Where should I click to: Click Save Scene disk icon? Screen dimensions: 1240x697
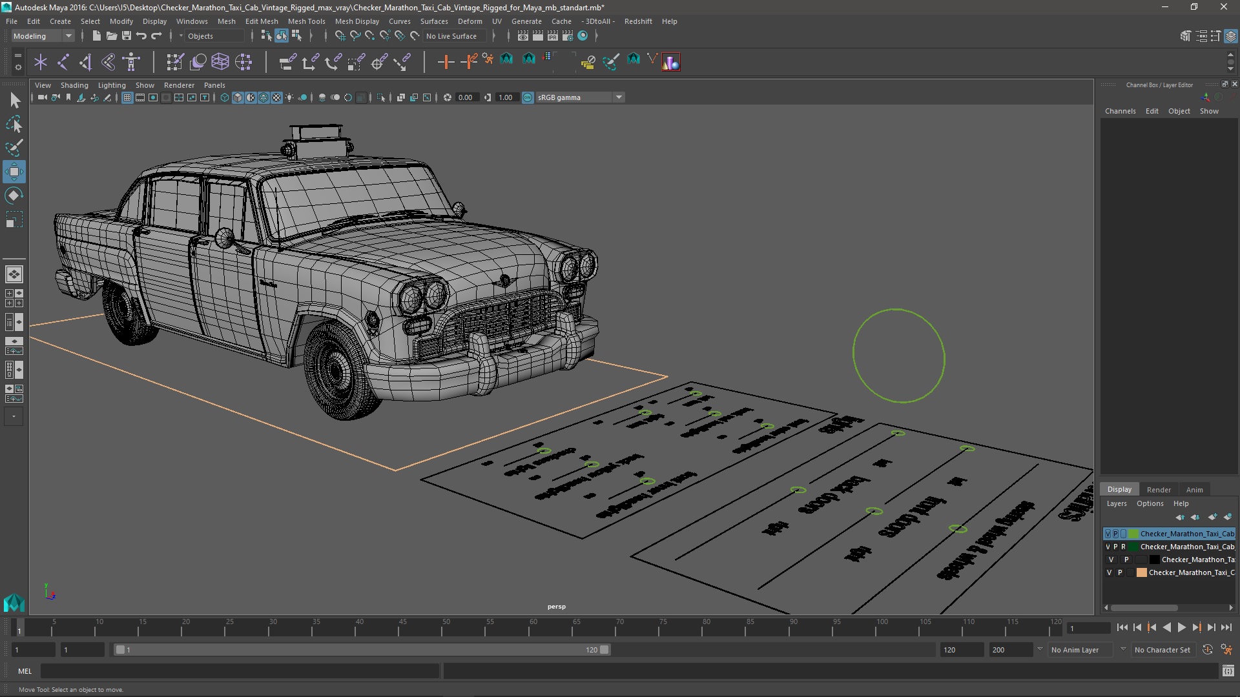click(x=127, y=36)
